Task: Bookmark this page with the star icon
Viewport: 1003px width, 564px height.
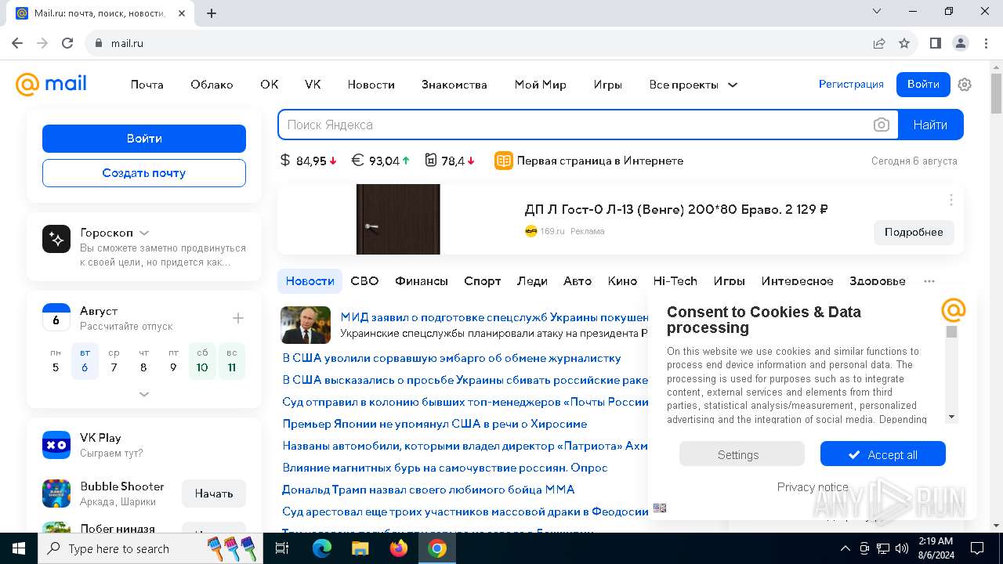Action: [904, 43]
